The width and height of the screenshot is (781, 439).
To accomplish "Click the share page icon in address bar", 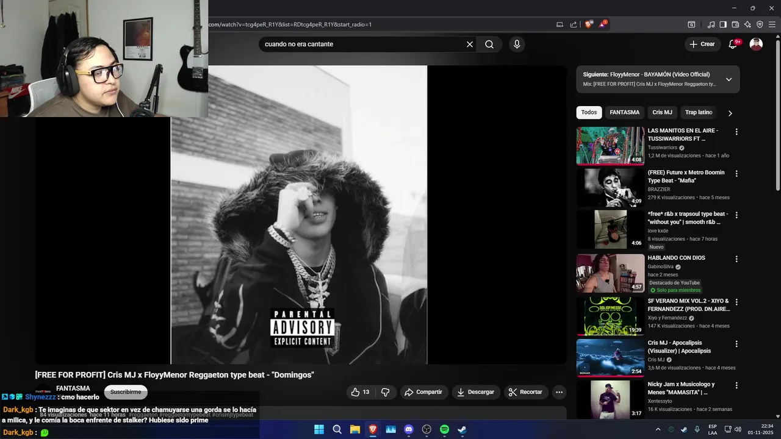I will (x=574, y=24).
